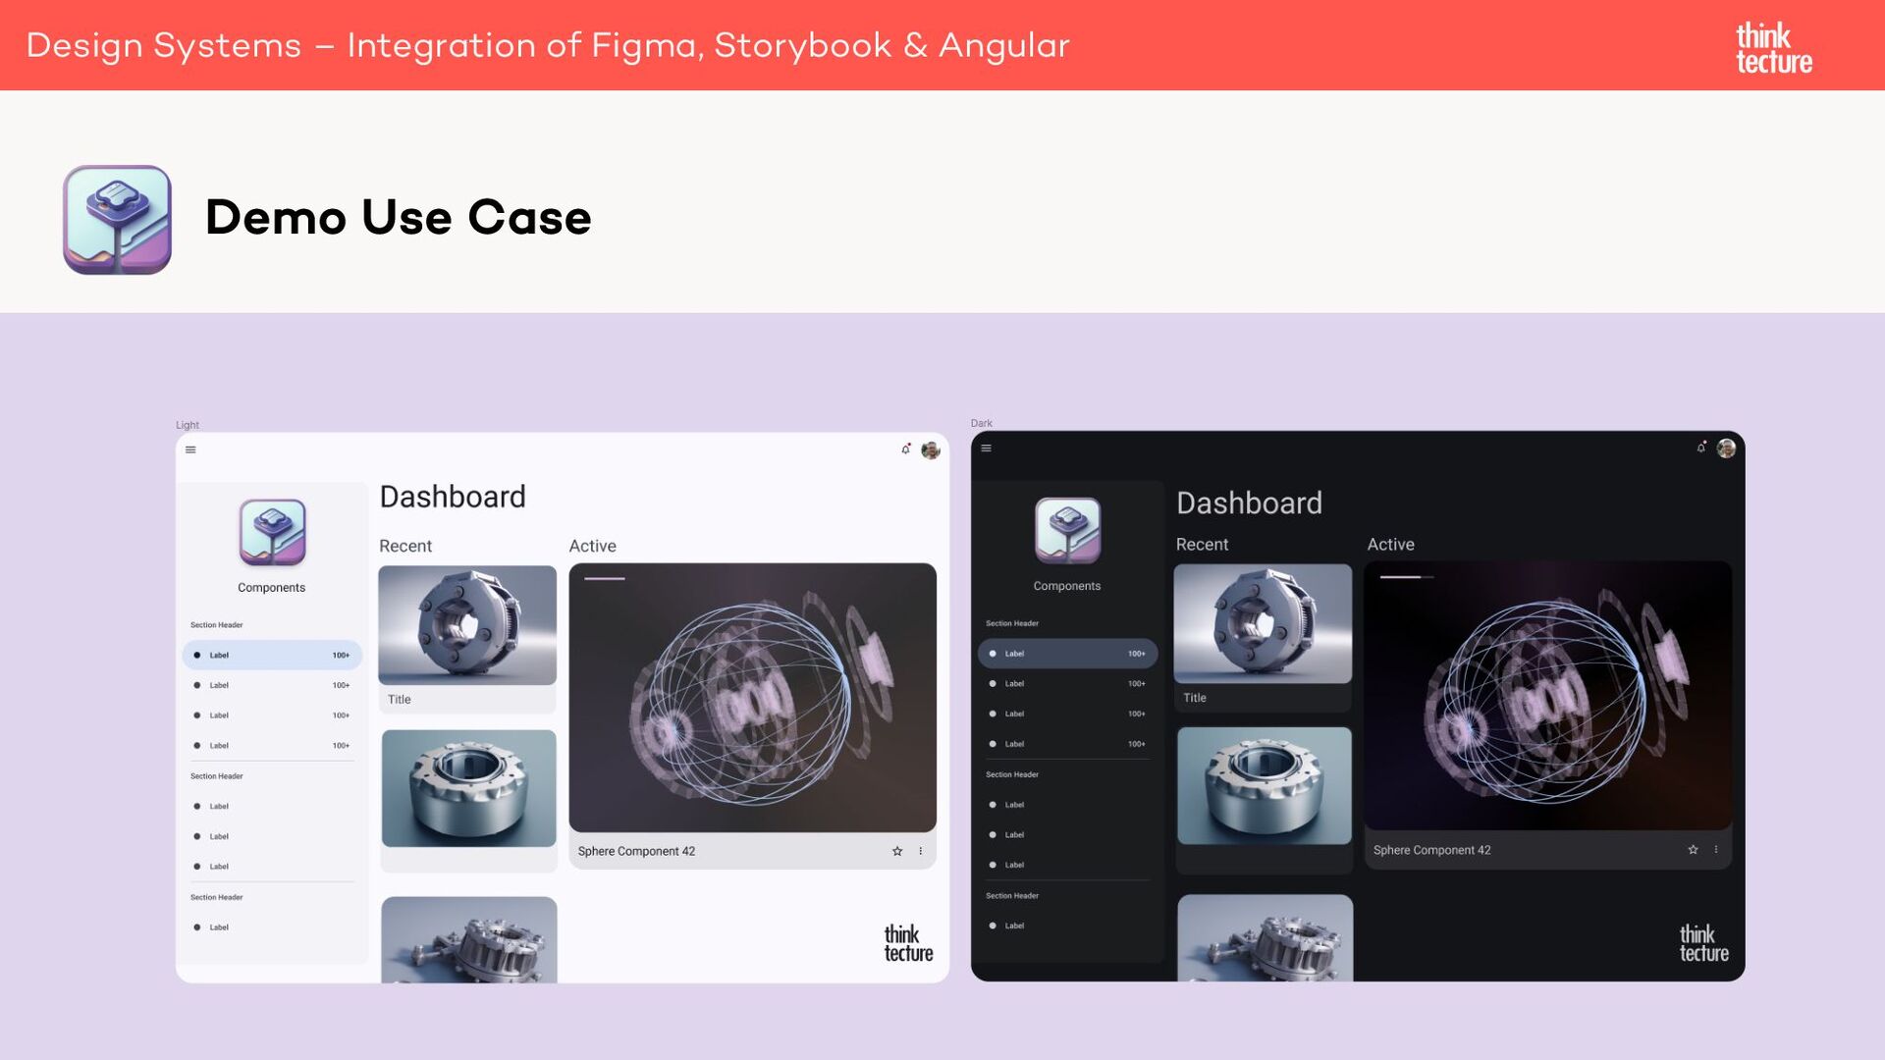
Task: Open the hamburger menu in the dark dashboard
Action: (987, 448)
